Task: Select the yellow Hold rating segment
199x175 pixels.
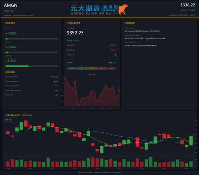Action: 92,68
